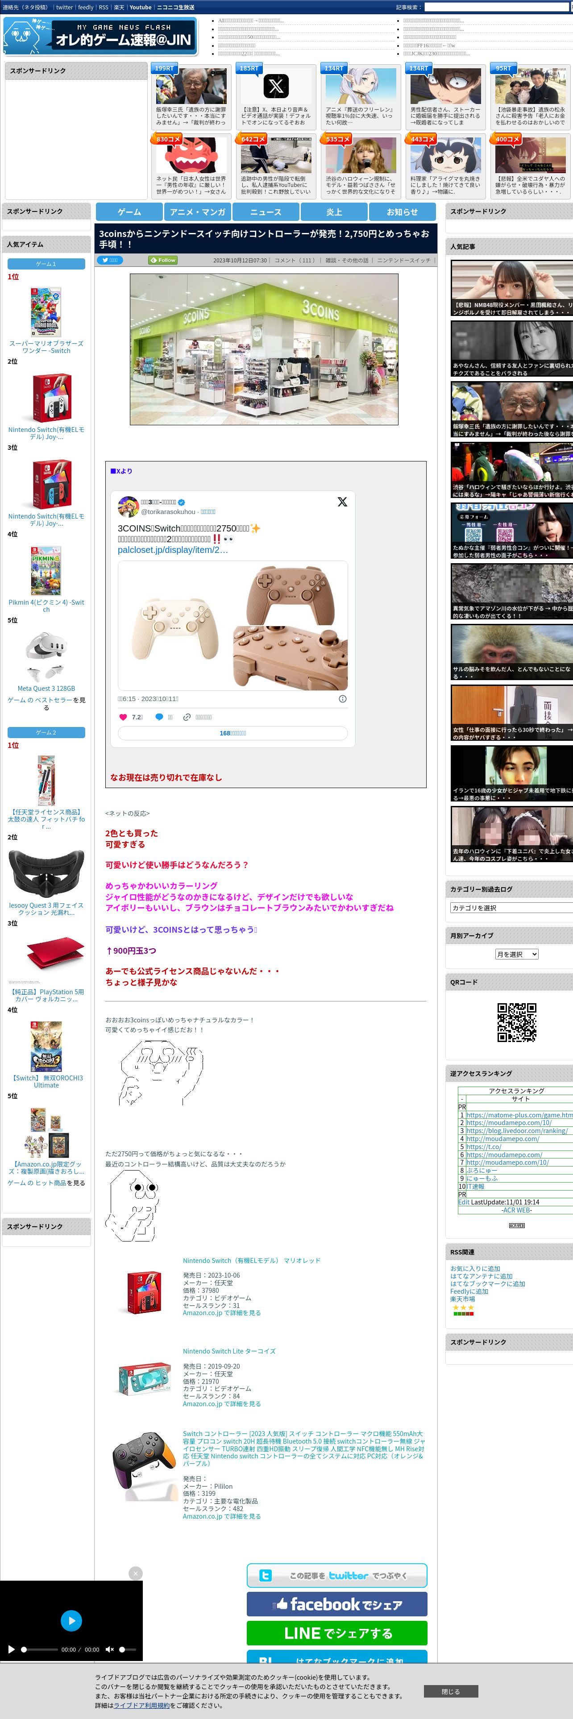
Task: Open the Super Mario Bros. Wonder box art
Action: (46, 311)
